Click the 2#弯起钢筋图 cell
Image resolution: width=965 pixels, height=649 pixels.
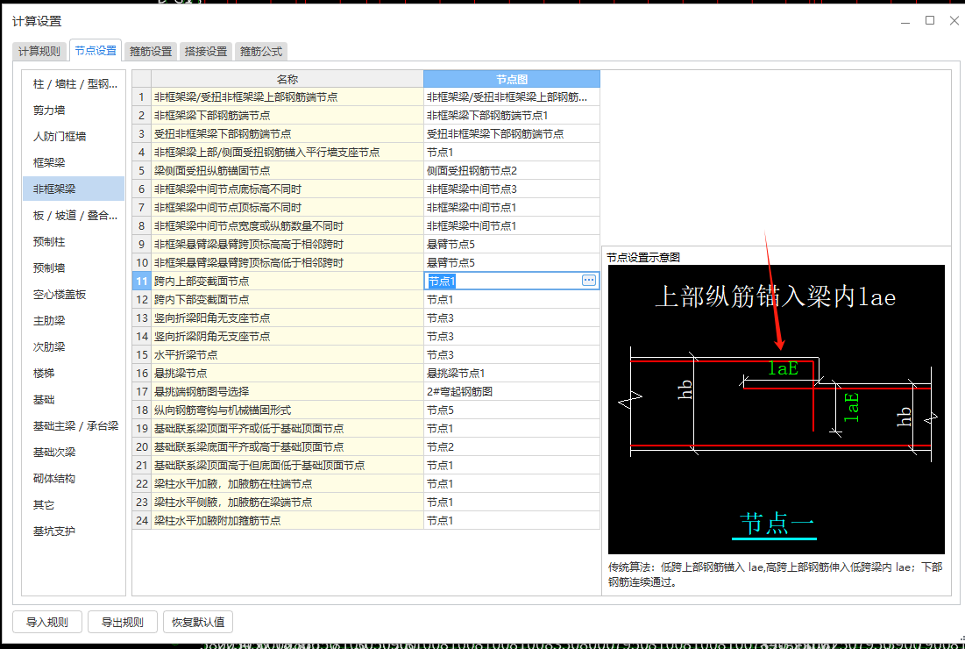tap(512, 392)
